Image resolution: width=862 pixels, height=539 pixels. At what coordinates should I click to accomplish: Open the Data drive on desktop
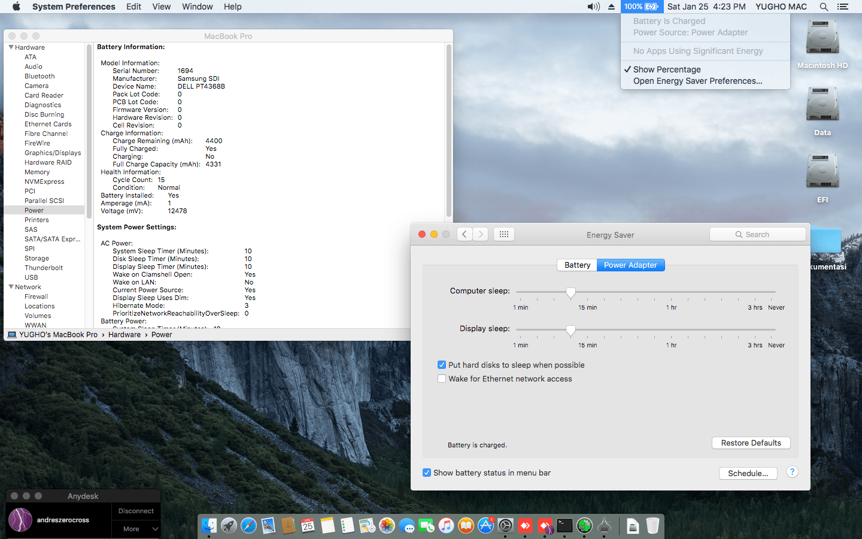(822, 111)
